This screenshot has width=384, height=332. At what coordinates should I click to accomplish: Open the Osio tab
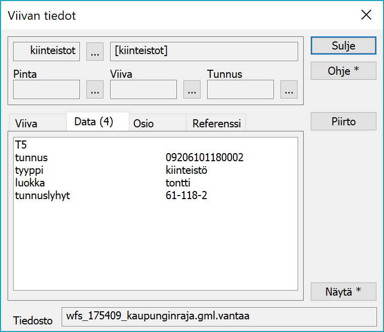coord(143,124)
